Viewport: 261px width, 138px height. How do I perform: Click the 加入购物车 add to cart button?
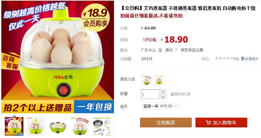click(221, 123)
